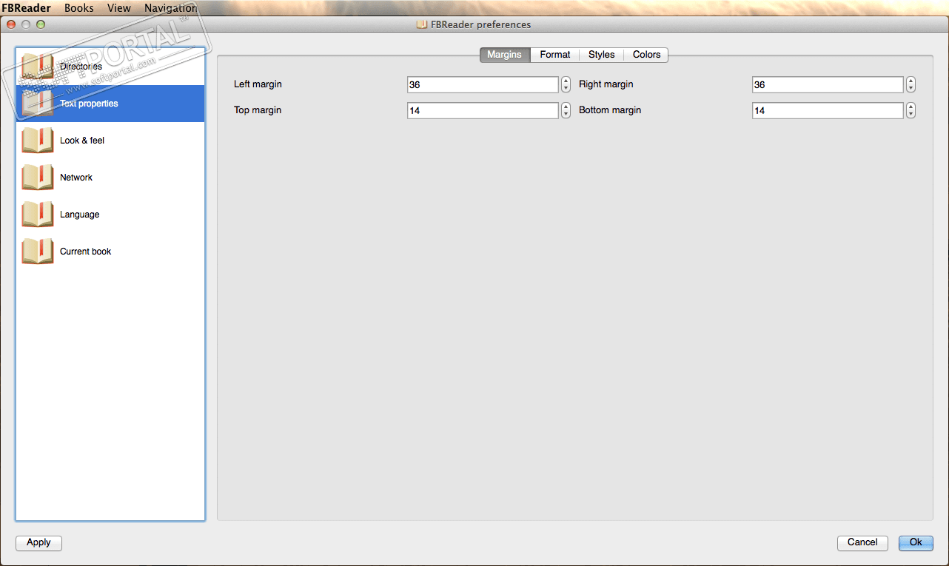Click the "Top margin" label
The width and height of the screenshot is (949, 566).
point(258,110)
